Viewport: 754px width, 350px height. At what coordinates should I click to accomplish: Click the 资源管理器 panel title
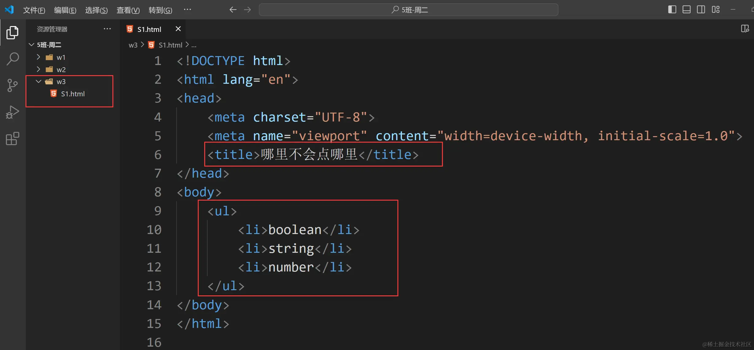click(x=52, y=29)
